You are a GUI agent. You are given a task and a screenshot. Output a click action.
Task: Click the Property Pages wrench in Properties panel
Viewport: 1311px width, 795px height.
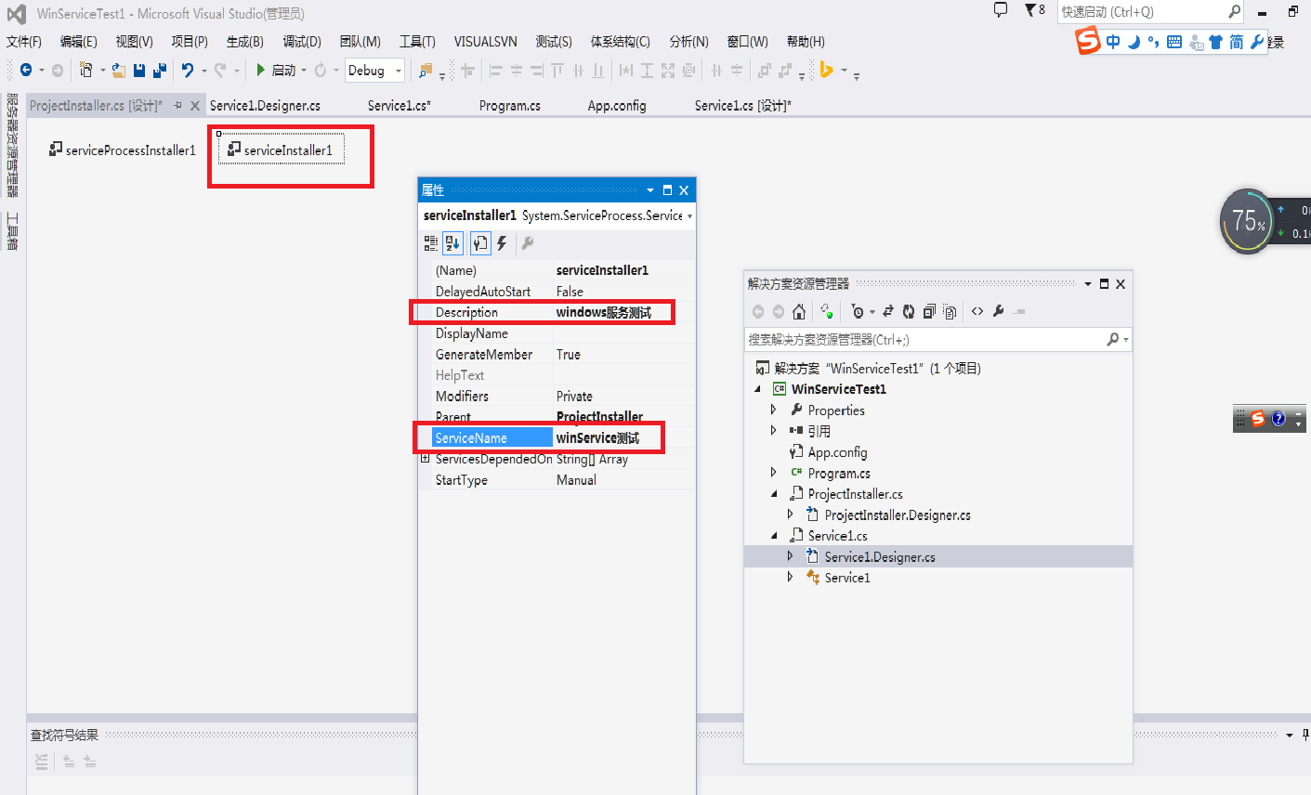click(527, 243)
